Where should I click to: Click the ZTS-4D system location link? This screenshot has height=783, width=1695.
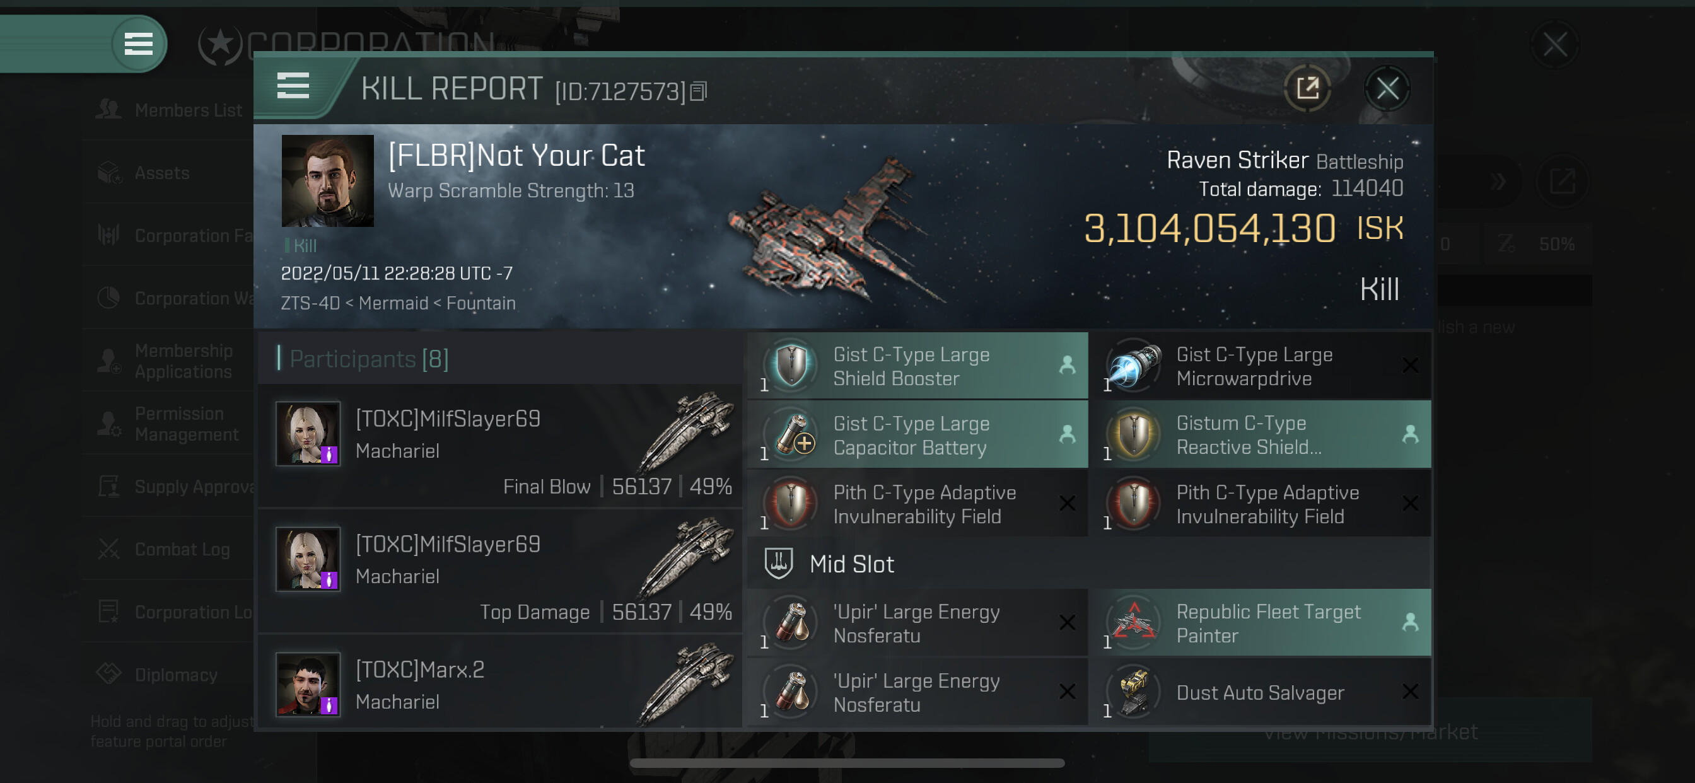click(x=310, y=303)
